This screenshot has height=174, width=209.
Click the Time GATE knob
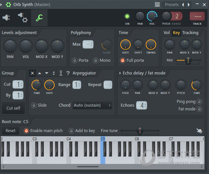click(125, 45)
